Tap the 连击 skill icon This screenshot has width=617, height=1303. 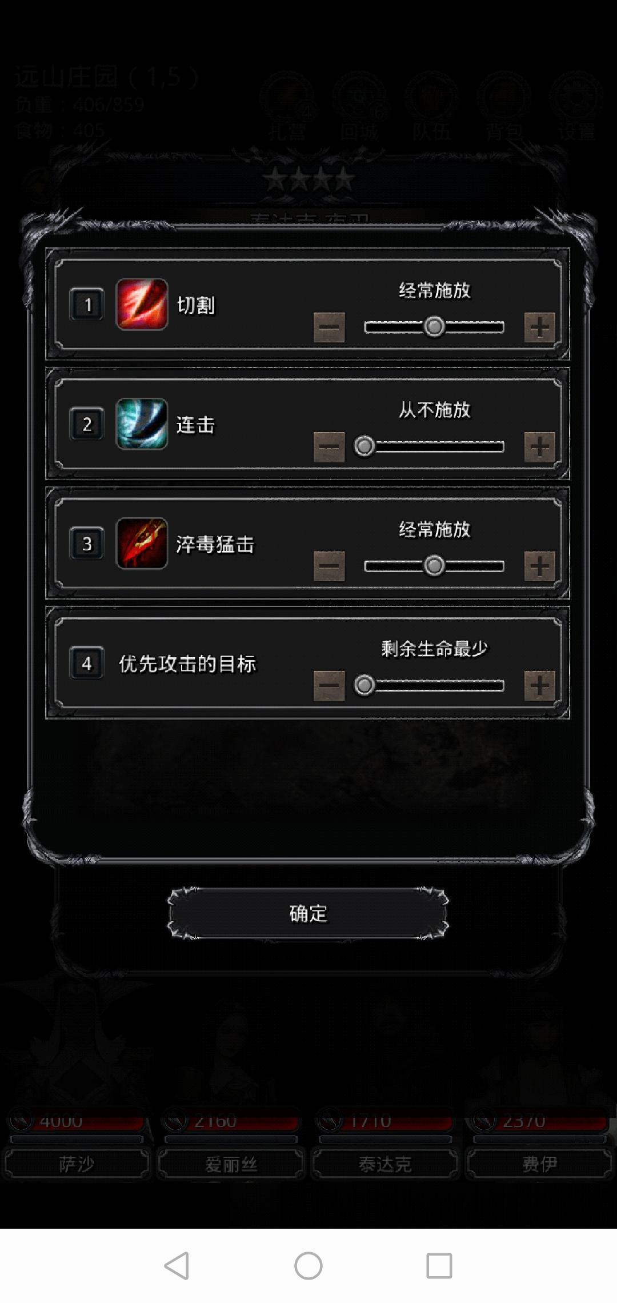point(142,423)
